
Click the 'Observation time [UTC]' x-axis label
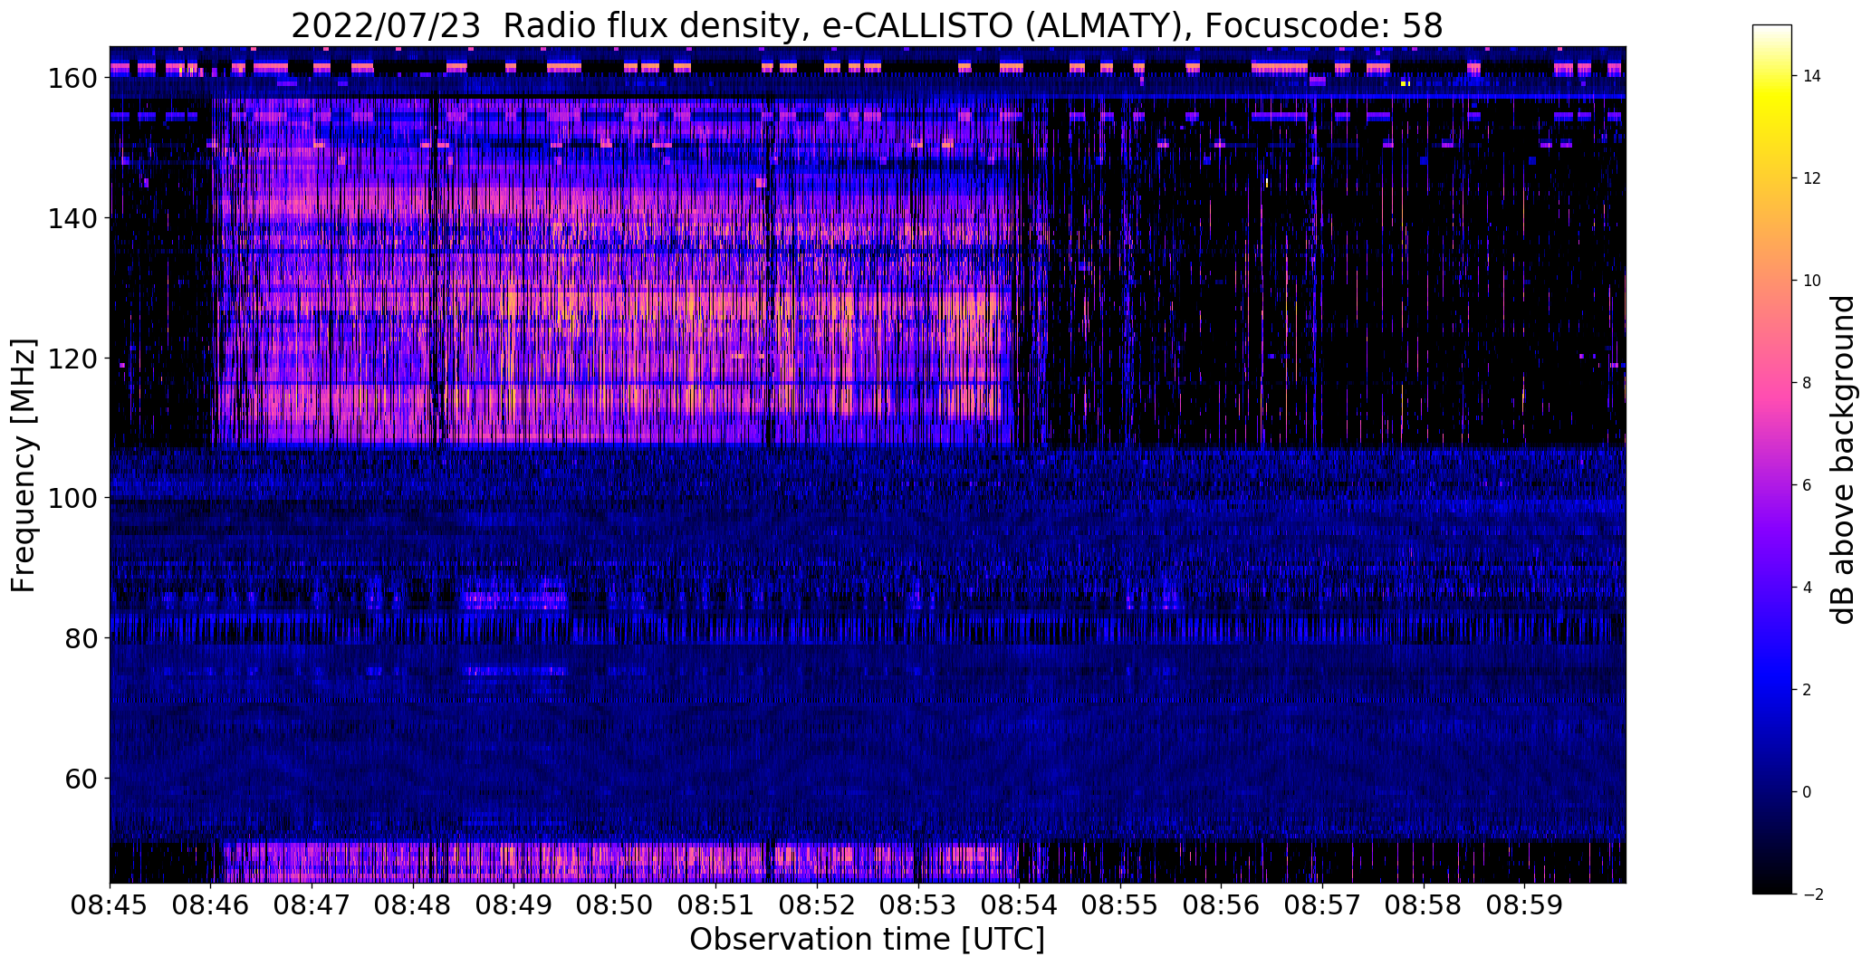tap(867, 940)
